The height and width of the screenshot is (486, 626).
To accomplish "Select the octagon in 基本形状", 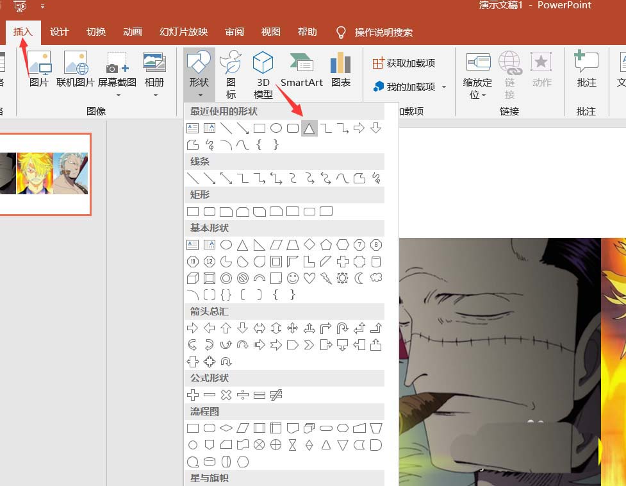I will pos(376,245).
